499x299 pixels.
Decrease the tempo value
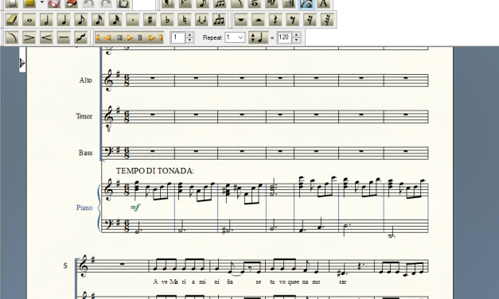(x=296, y=40)
